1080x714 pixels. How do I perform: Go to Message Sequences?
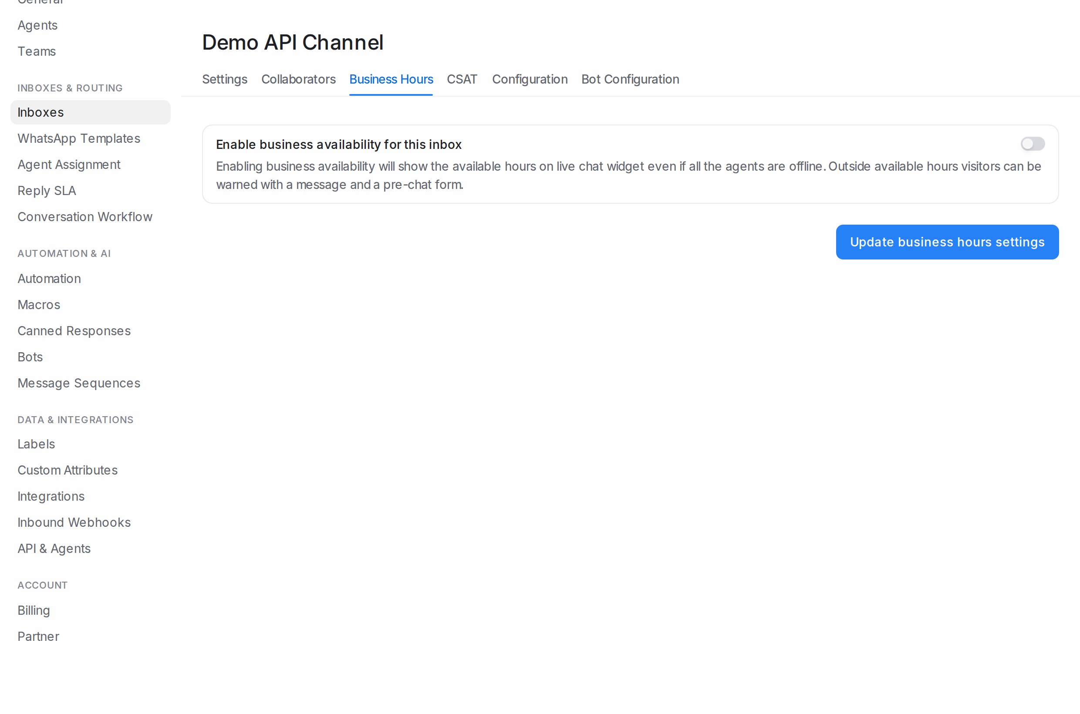click(x=79, y=384)
